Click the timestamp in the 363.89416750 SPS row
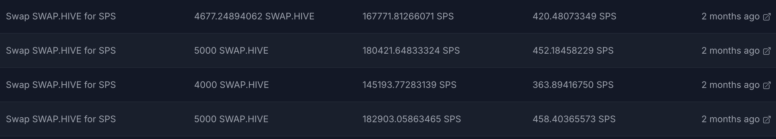Viewport: 776px width, 139px height. point(730,85)
